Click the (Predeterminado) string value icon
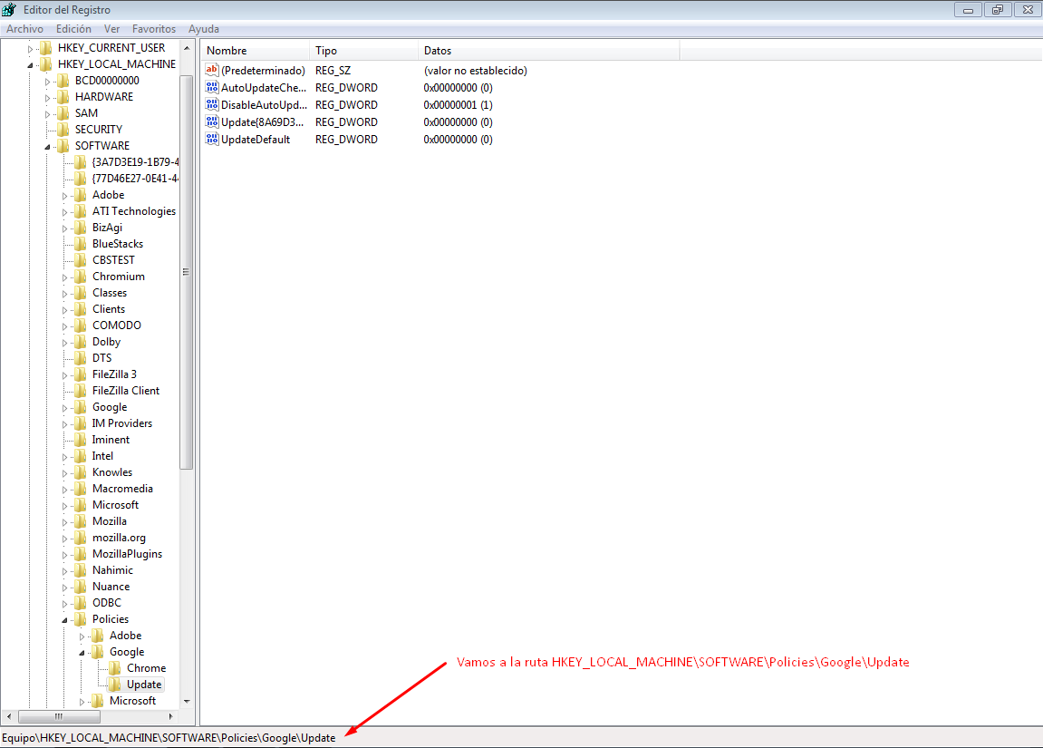The image size is (1043, 748). pos(211,70)
